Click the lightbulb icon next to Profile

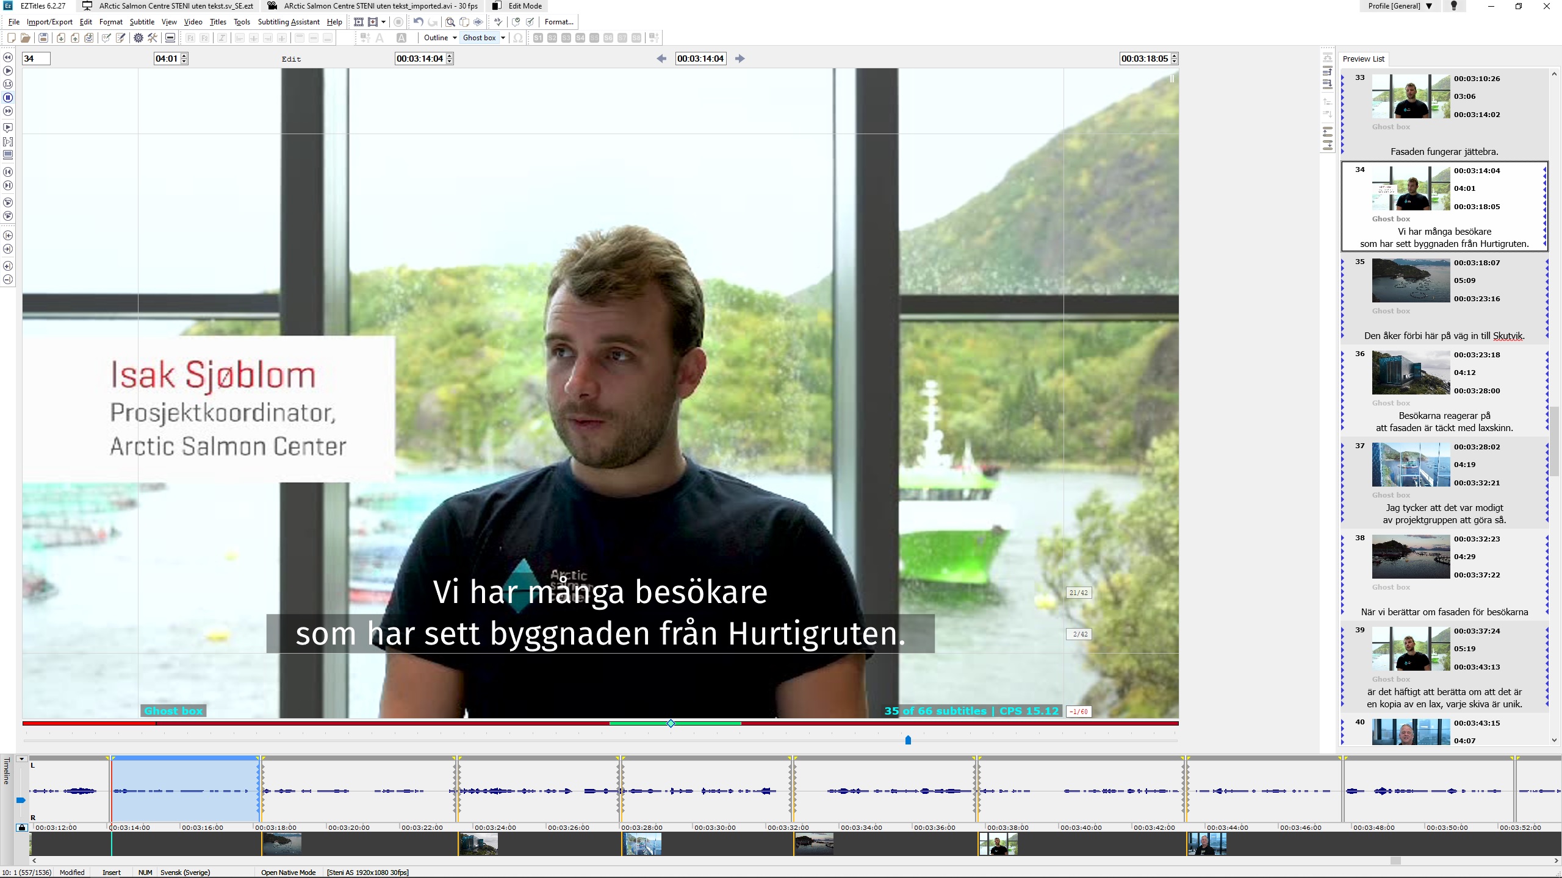[1454, 6]
